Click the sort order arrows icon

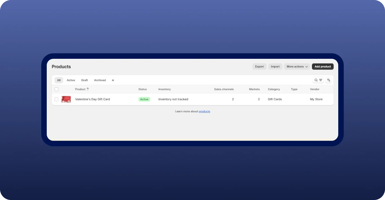point(329,80)
